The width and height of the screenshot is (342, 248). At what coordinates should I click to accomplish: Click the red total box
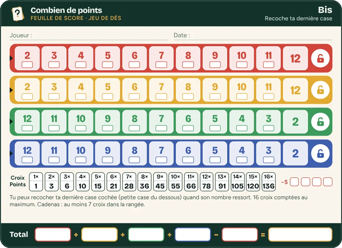[53, 234]
